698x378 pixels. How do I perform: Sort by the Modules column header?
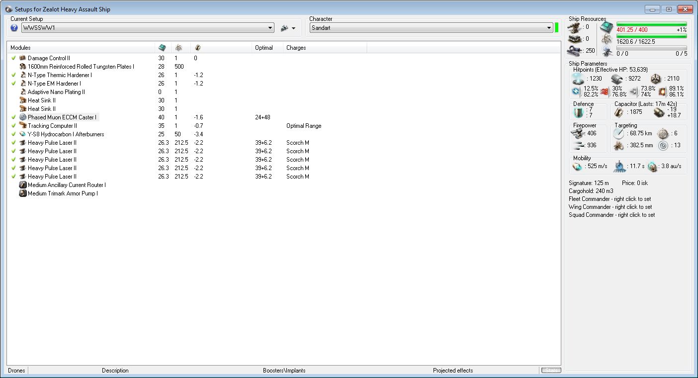82,48
